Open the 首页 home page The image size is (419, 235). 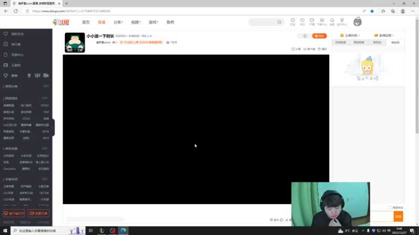click(86, 22)
